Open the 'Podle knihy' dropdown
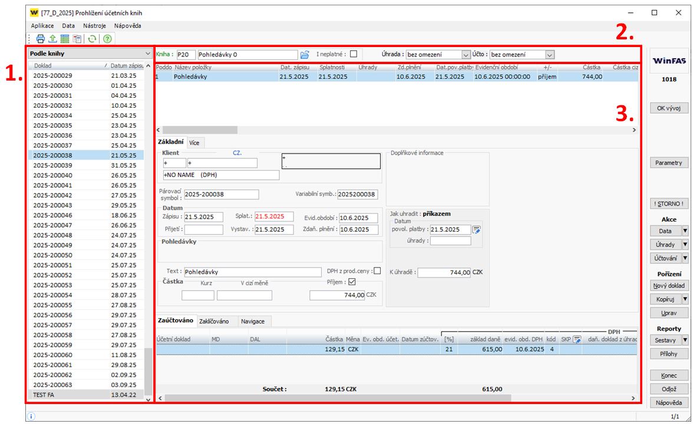The width and height of the screenshot is (693, 424). coord(90,54)
